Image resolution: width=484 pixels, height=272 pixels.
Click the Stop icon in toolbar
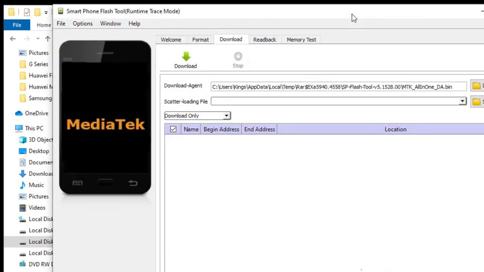click(x=238, y=56)
